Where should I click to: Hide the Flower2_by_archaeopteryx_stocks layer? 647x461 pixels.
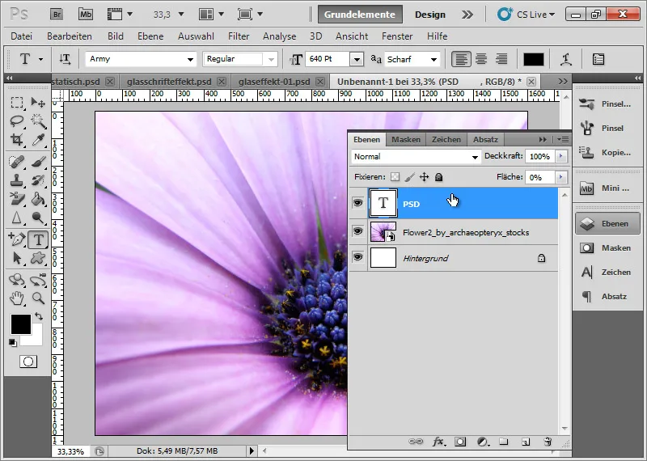pos(357,231)
